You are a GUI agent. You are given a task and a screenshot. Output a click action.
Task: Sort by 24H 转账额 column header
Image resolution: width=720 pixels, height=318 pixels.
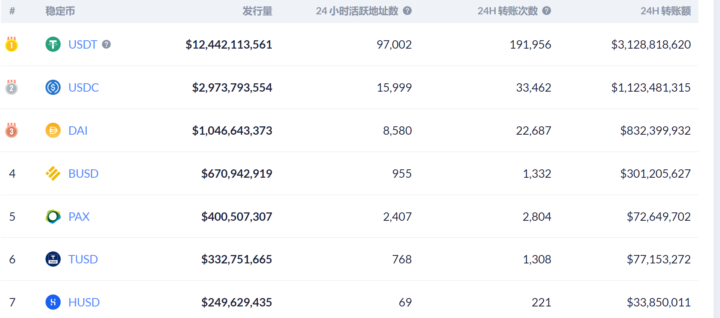[x=665, y=11]
